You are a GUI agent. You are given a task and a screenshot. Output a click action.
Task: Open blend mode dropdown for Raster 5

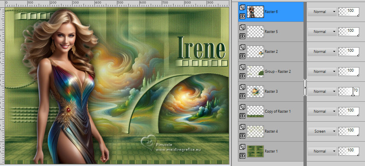click(x=322, y=32)
